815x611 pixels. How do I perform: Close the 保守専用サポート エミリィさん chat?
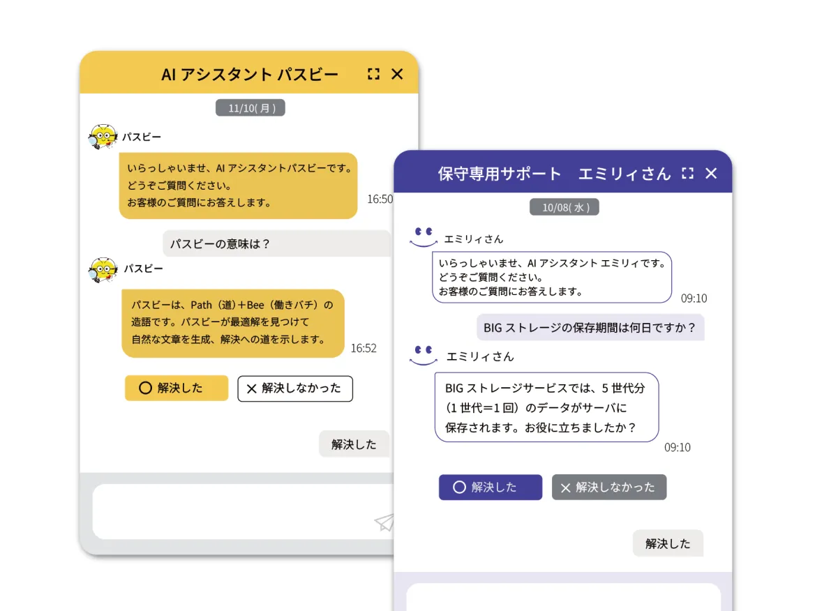coord(711,174)
